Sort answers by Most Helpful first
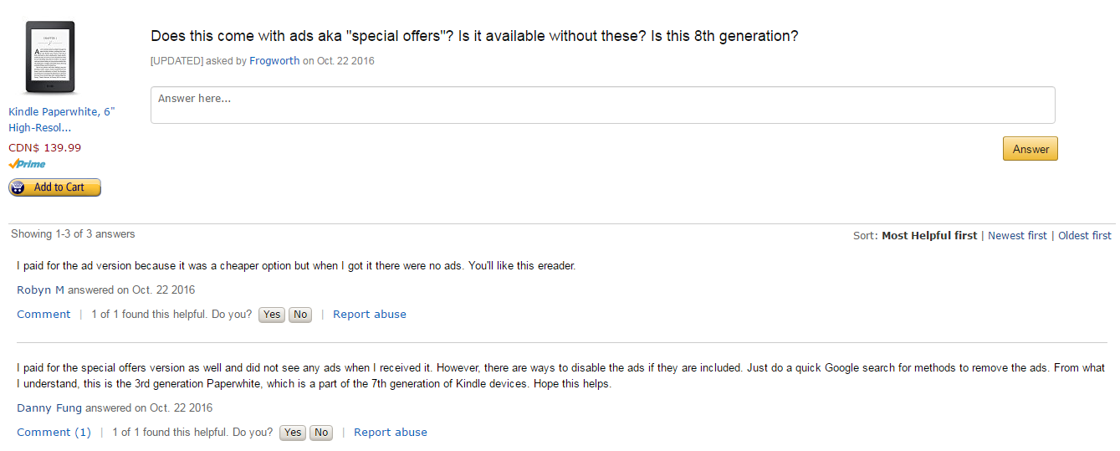 [x=929, y=236]
